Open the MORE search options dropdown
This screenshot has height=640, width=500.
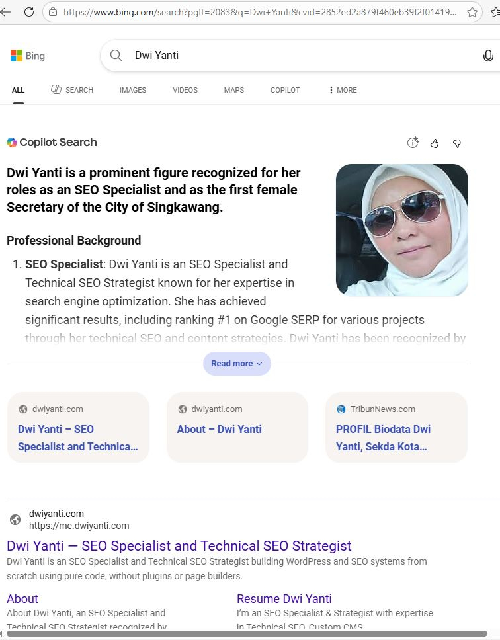342,90
